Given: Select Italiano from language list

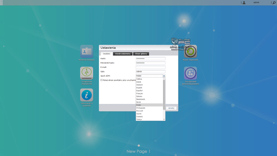Looking at the screenshot, I should tap(149, 96).
